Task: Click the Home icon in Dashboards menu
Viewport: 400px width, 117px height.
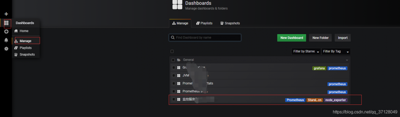Action: tap(16, 31)
